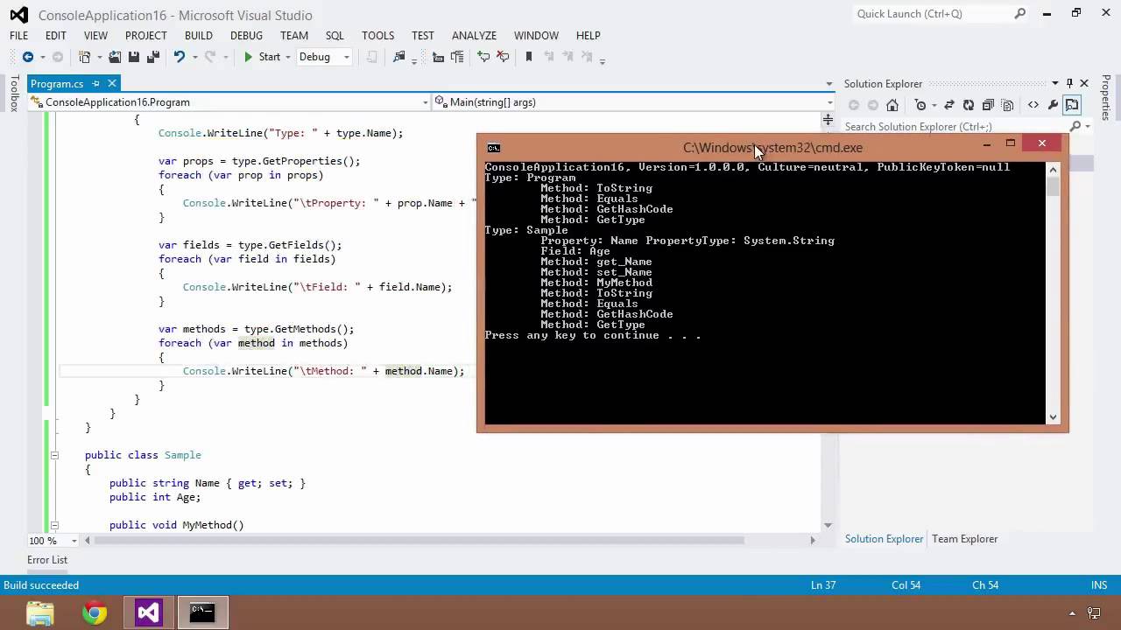The image size is (1121, 630).
Task: Pin the Program.cs tab
Action: (x=96, y=84)
